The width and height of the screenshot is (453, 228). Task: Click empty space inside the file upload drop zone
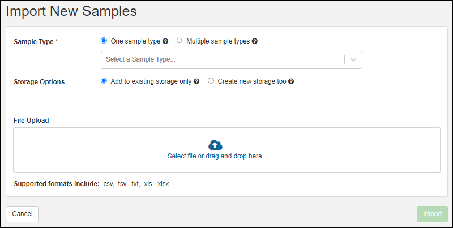(87, 150)
